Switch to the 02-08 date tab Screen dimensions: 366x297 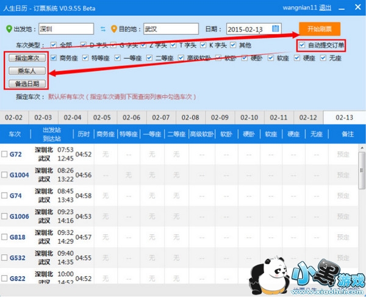coord(190,117)
